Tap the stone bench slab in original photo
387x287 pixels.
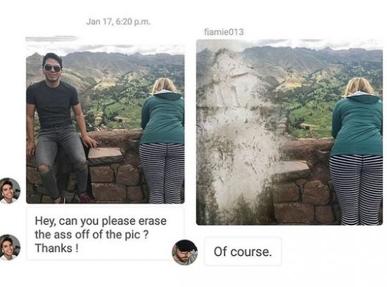106,155
